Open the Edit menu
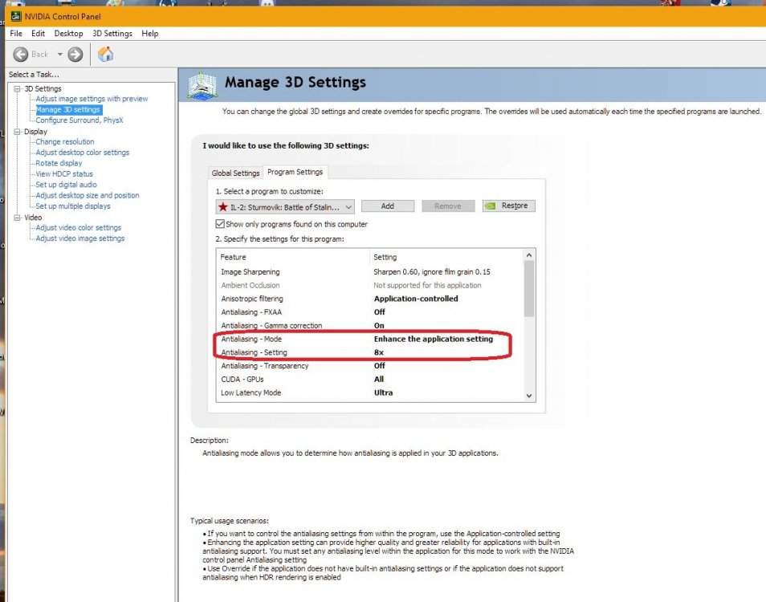766x602 pixels. 38,33
